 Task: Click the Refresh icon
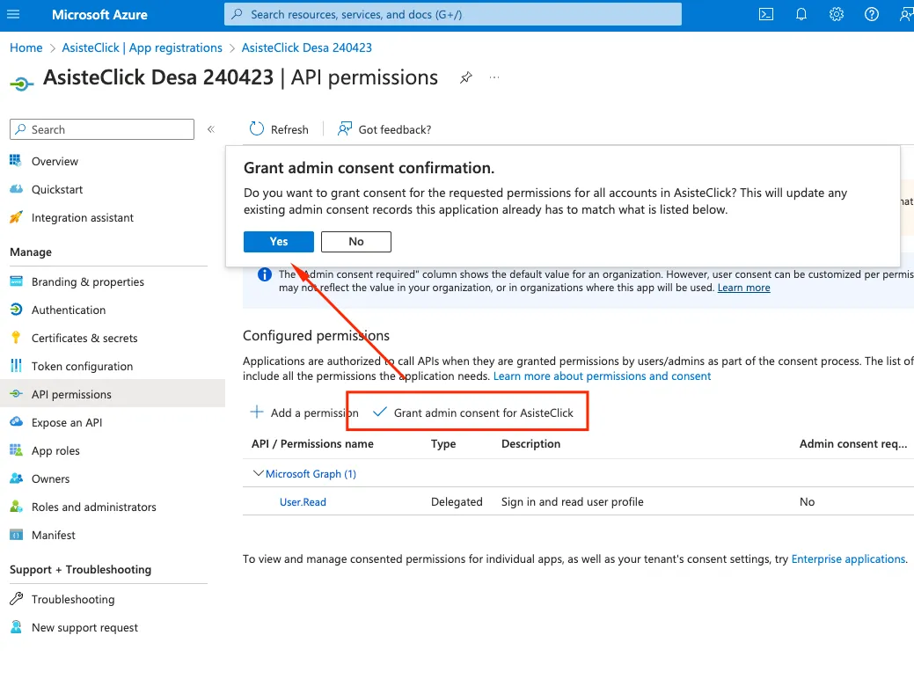tap(257, 128)
